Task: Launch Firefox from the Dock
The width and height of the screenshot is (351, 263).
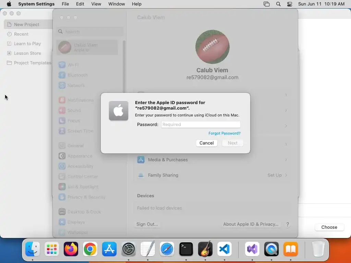Action: click(x=71, y=249)
